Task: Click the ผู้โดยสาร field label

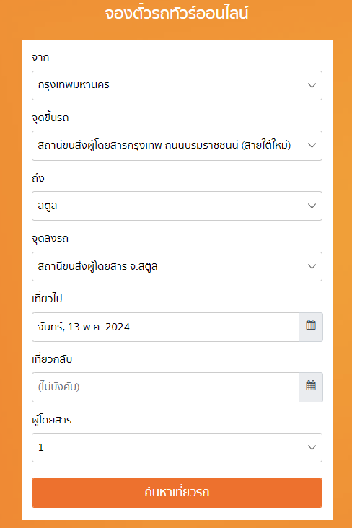Action: coord(51,420)
